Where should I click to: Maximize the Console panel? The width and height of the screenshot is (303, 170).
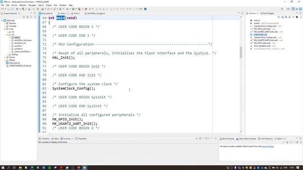tap(216, 138)
